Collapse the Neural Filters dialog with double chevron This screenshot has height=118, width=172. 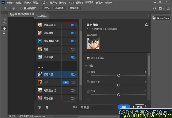pos(148,16)
